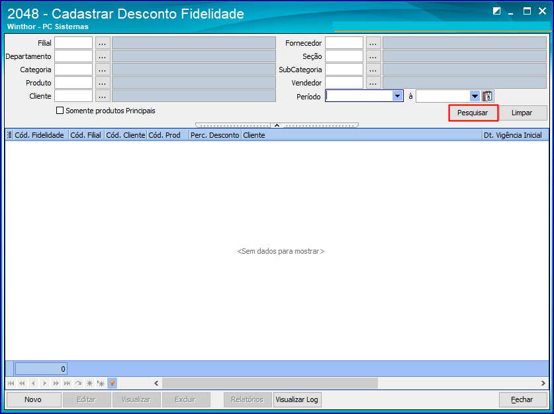Click the horizontal scrollbar left arrow

coord(156,384)
